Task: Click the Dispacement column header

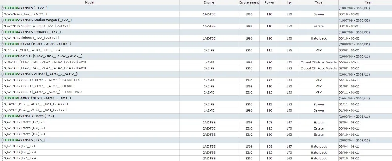Action: (249, 2)
